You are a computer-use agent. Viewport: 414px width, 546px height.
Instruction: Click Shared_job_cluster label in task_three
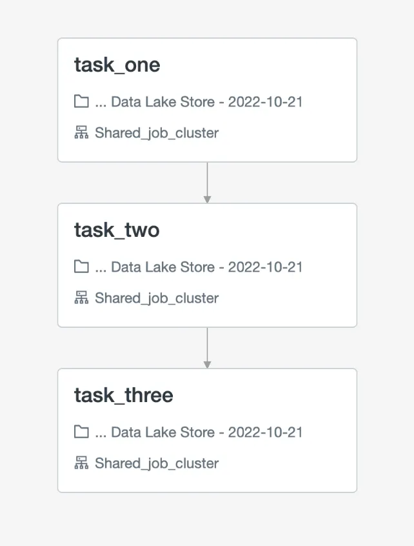157,464
